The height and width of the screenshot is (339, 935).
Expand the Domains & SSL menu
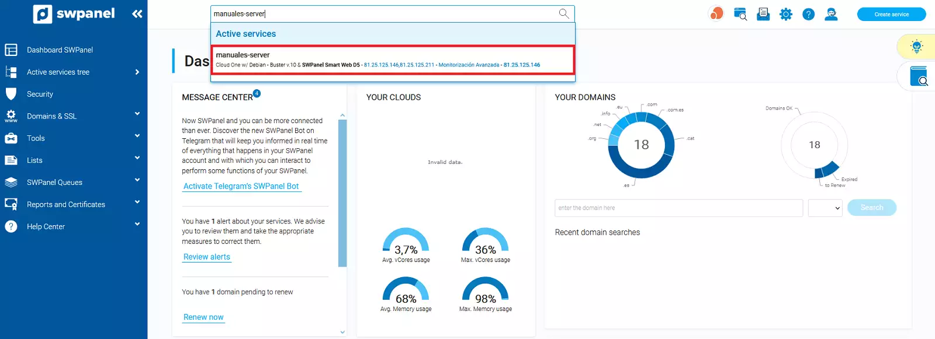pos(137,114)
